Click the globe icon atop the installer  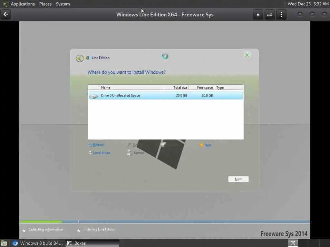pos(165,56)
